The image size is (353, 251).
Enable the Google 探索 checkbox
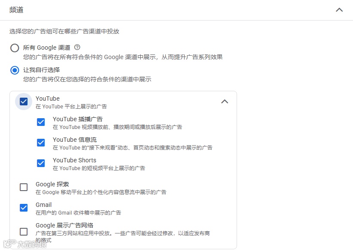pyautogui.click(x=24, y=187)
